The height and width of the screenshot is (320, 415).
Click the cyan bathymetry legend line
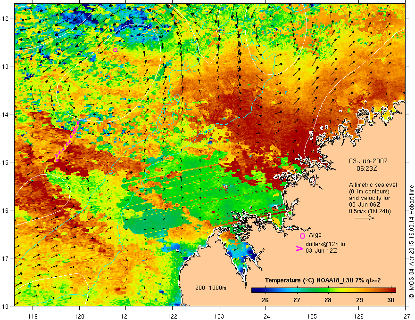[205, 293]
